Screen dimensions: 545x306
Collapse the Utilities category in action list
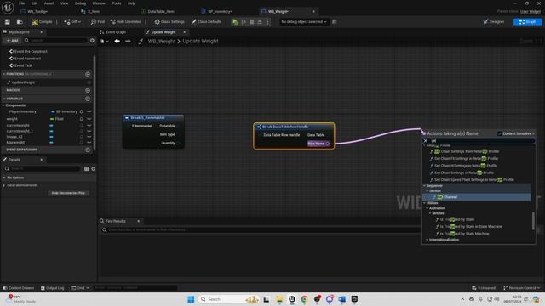424,203
